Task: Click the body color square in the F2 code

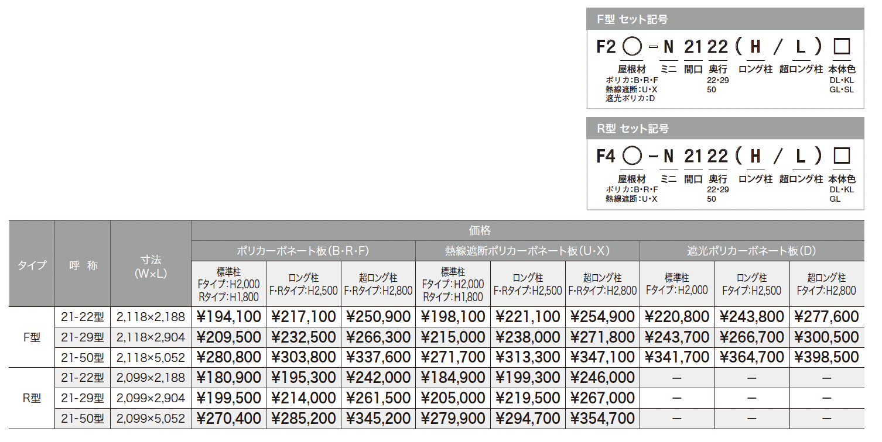Action: point(842,47)
